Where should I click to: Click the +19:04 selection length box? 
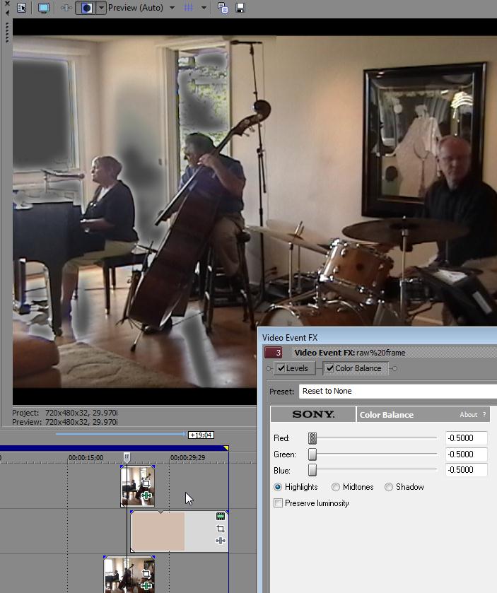[201, 435]
